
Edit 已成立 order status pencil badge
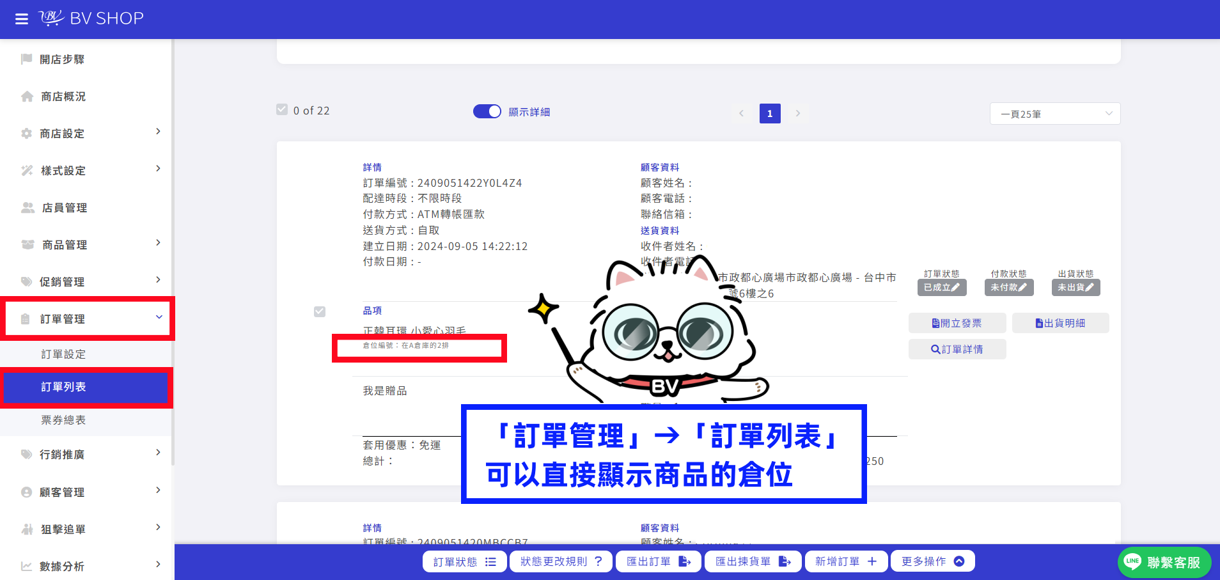(942, 288)
